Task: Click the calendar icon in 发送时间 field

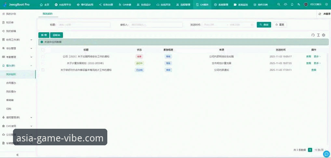Action: (252, 25)
